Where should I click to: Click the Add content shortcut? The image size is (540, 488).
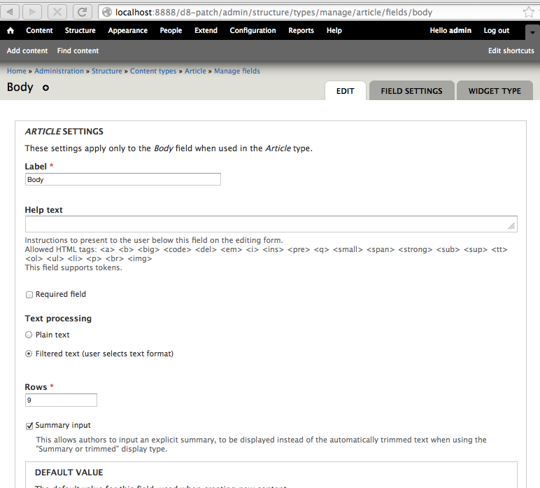27,50
